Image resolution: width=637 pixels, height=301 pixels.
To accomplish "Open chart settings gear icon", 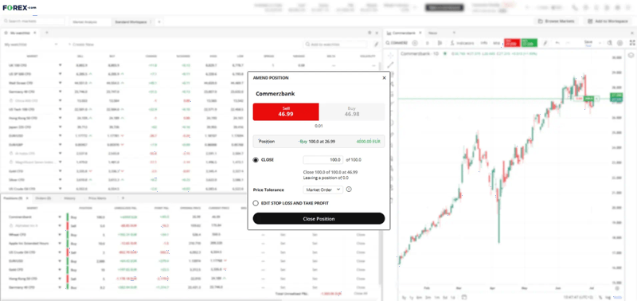I will pos(620,43).
